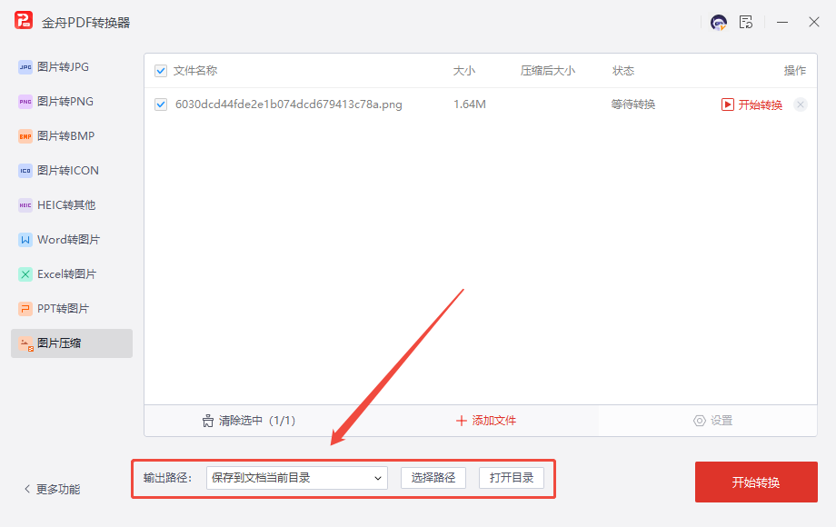Click the plus icon beside 添加文件

pos(462,421)
